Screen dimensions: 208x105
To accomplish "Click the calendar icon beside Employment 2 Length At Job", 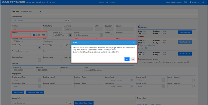I will coord(132,86).
